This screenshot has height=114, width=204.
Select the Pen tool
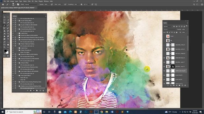coord(4,42)
